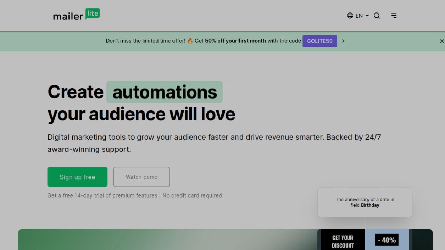The image size is (445, 250).
Task: Click the globe language icon
Action: pos(350,16)
